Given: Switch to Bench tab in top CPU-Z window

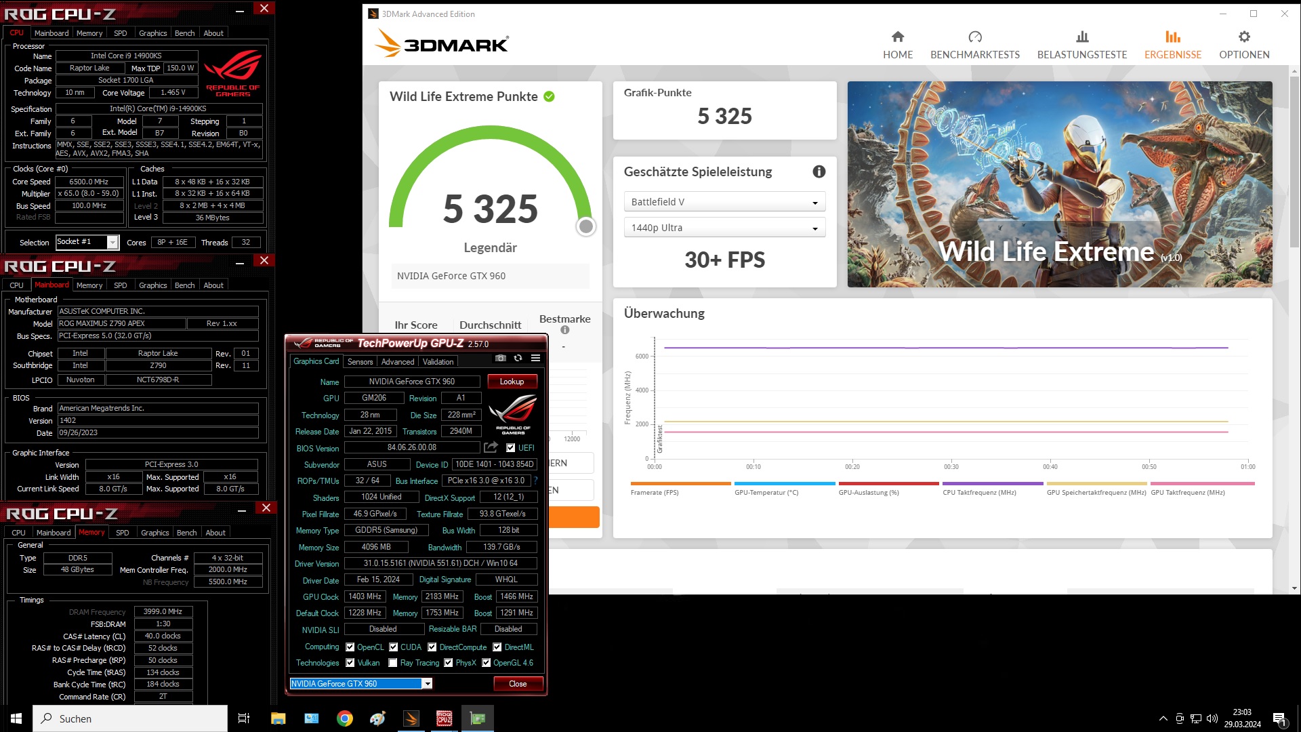Looking at the screenshot, I should (184, 33).
